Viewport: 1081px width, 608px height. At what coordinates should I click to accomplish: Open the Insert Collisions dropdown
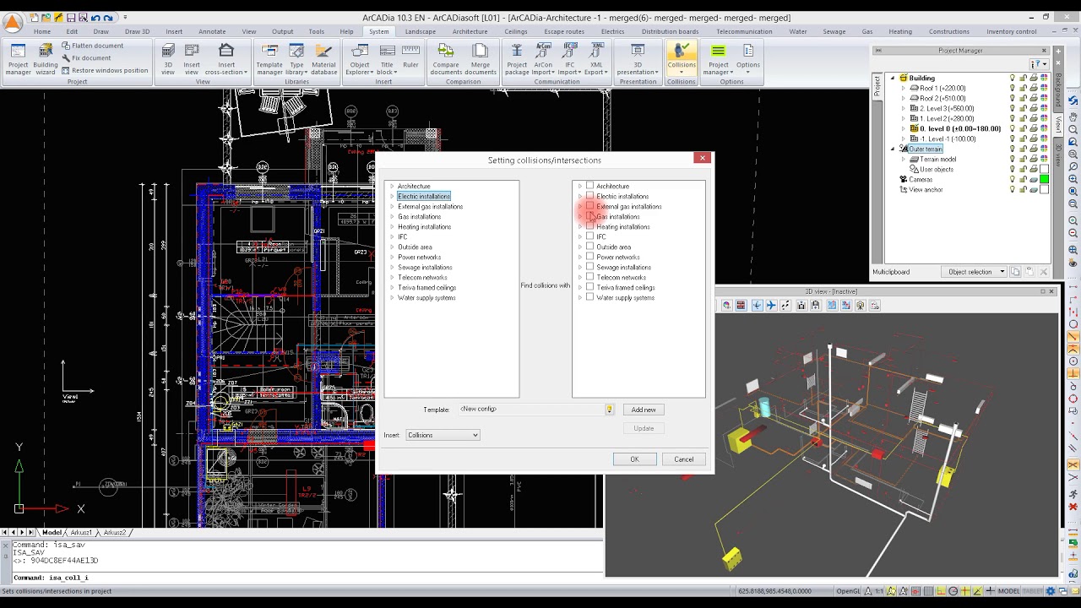tap(443, 435)
